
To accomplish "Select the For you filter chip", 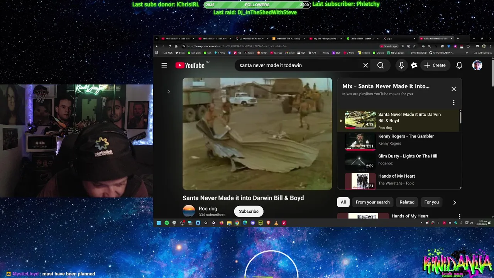I will [x=431, y=202].
